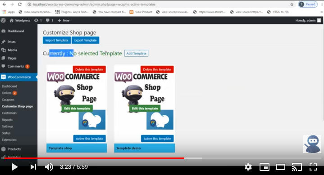The width and height of the screenshot is (324, 175).
Task: Enter fullscreen with the fullscreen icon
Action: click(x=313, y=167)
